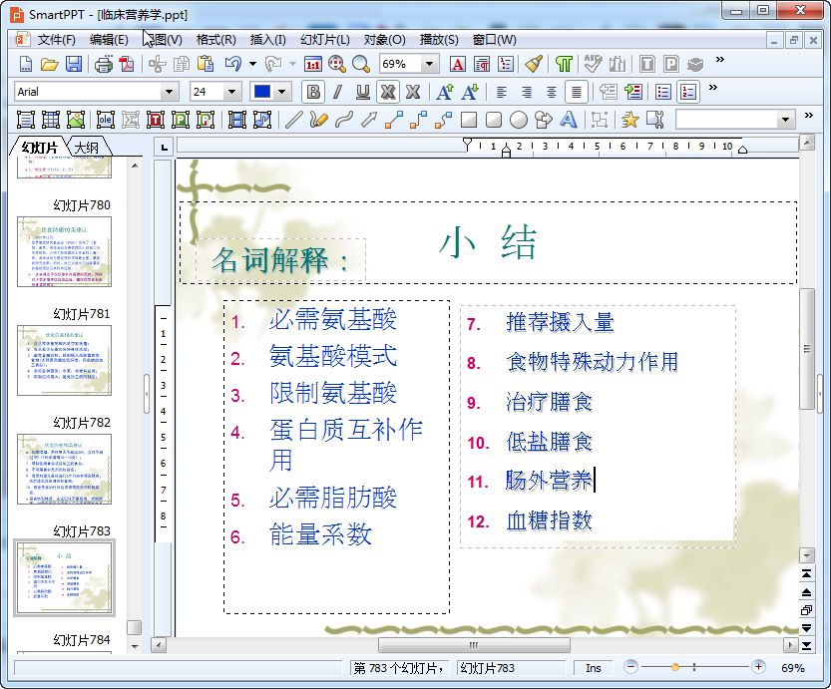Open the empty combo box dropdown
This screenshot has width=831, height=689.
coord(785,120)
